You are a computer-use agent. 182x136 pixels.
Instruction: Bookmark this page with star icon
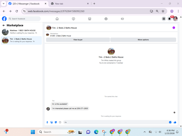coord(163,11)
